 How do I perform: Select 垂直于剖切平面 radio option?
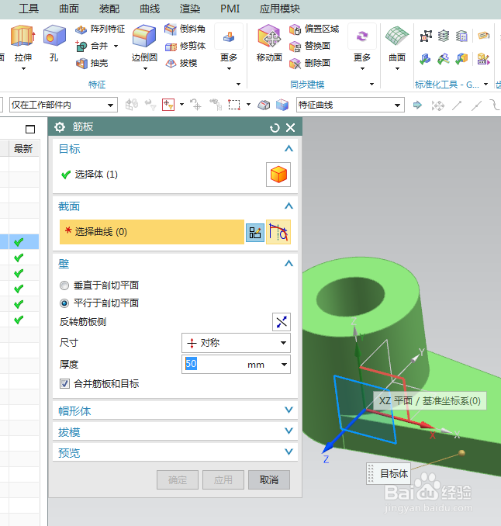[x=64, y=285]
